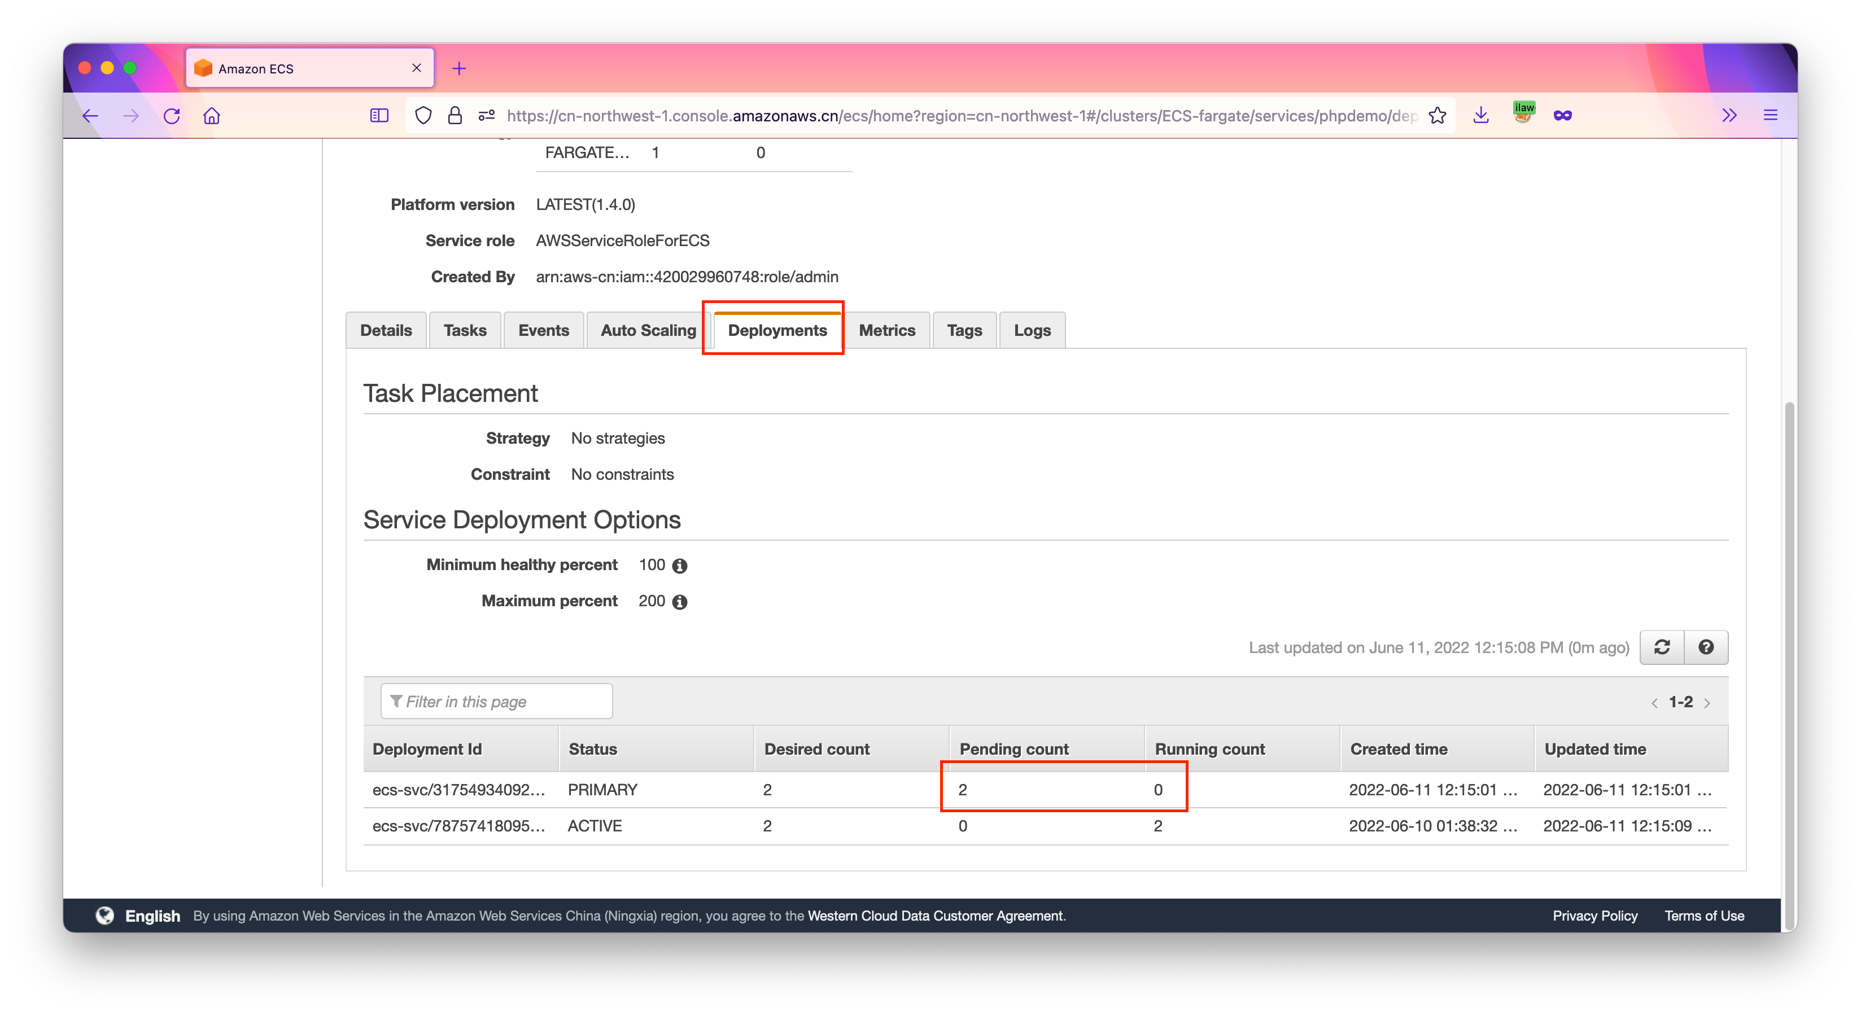Click updated time 2022-06-11 12:15:09
1861x1016 pixels.
1627,826
